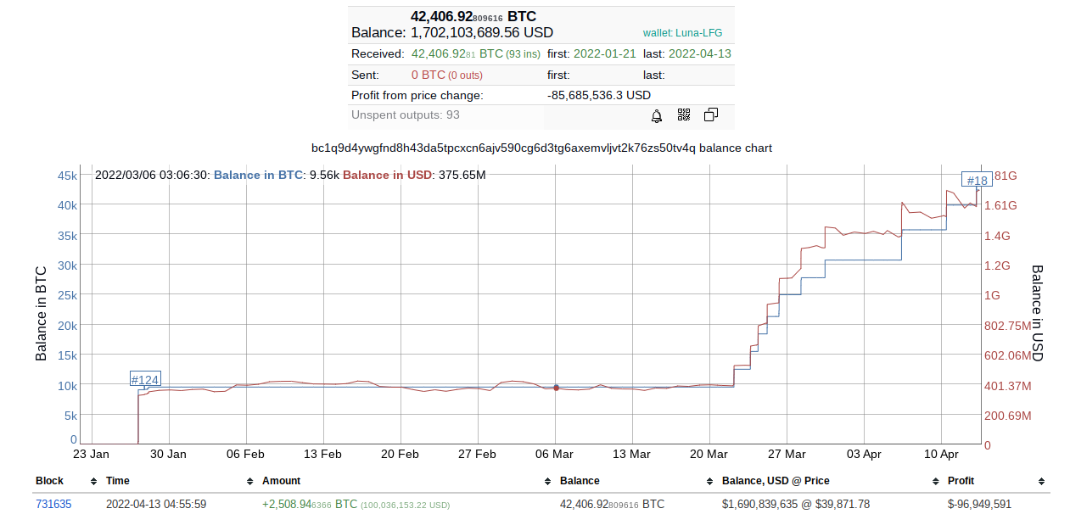Click the Unspent outputs: 93 text
The width and height of the screenshot is (1070, 514).
point(406,115)
